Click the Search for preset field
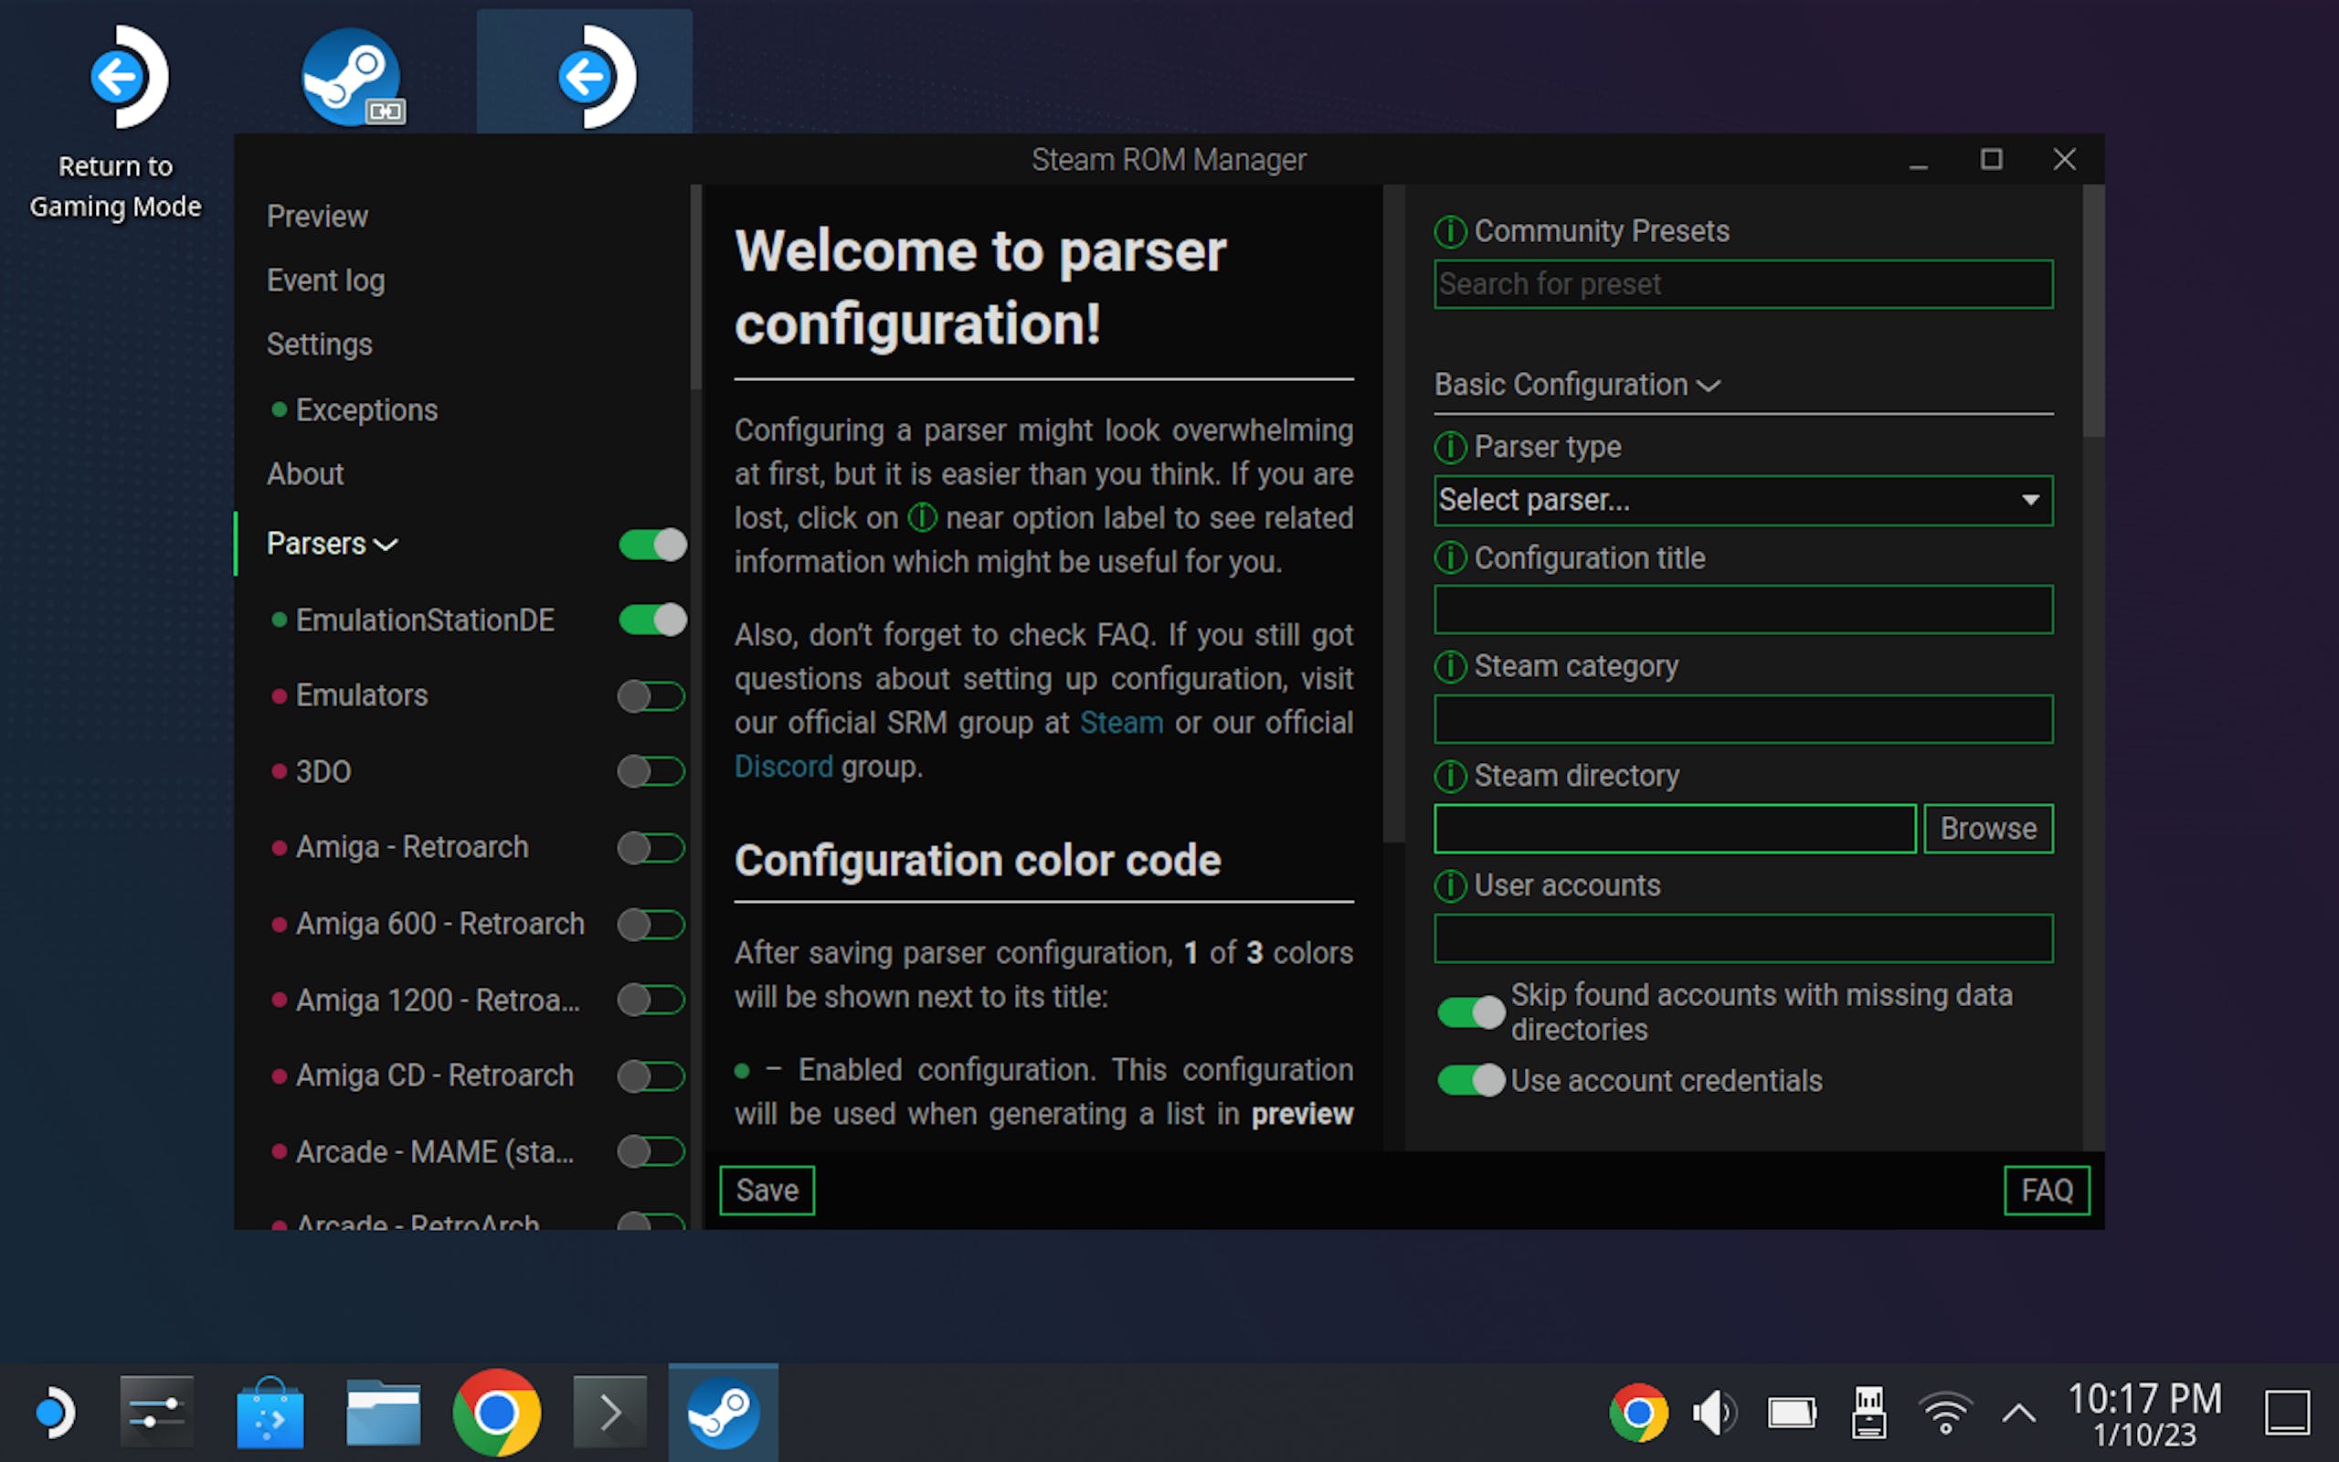This screenshot has height=1462, width=2339. pyautogui.click(x=1743, y=284)
